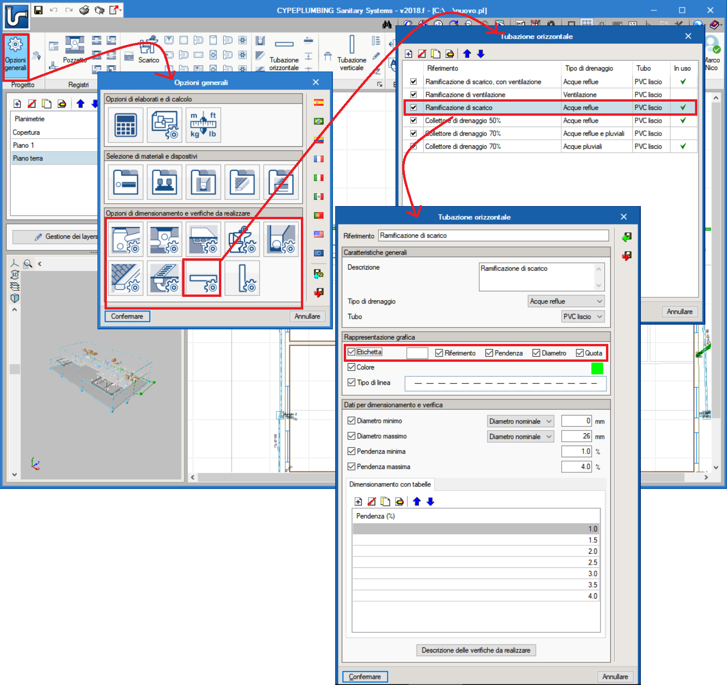The image size is (727, 685).
Task: Click zoom magnifier icon in 3D viewer
Action: pyautogui.click(x=28, y=263)
